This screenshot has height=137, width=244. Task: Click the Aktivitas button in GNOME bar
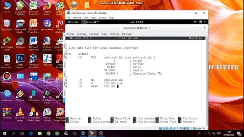click(73, 22)
